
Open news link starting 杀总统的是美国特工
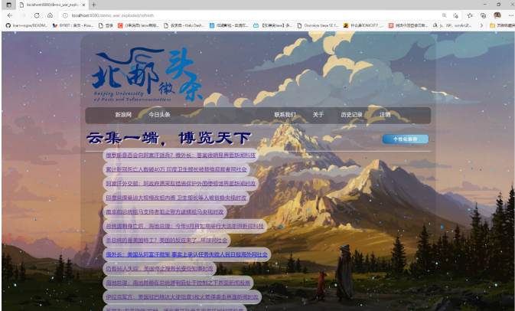point(167,241)
